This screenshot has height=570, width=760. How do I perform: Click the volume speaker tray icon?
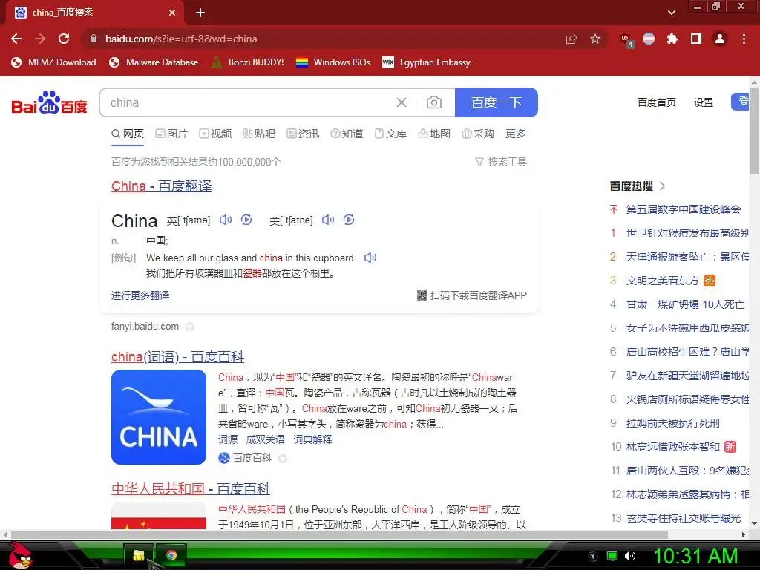pyautogui.click(x=629, y=556)
